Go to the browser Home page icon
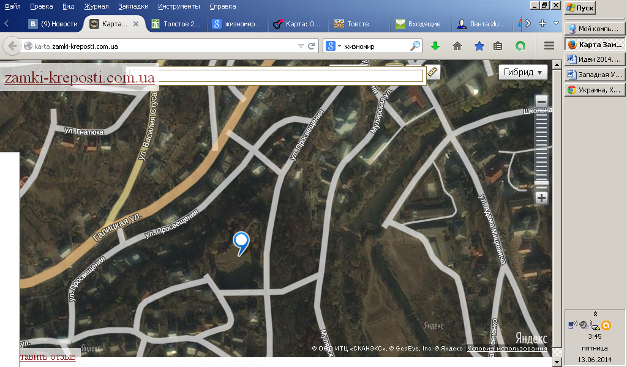Screen dimensions: 627x367 [457, 46]
